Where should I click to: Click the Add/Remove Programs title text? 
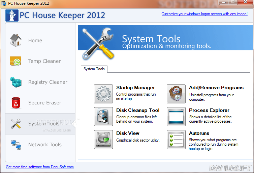216,88
